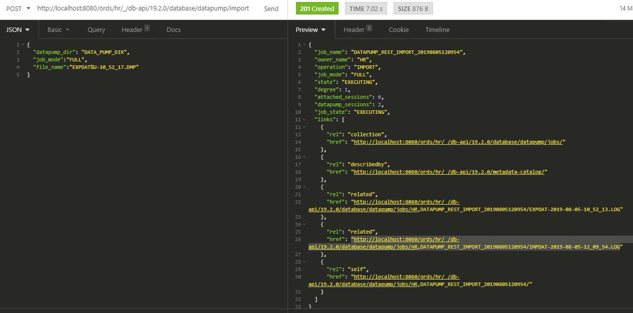Screen dimensions: 633x313
Task: Collapse the second related object at line 24
Action: [305, 224]
